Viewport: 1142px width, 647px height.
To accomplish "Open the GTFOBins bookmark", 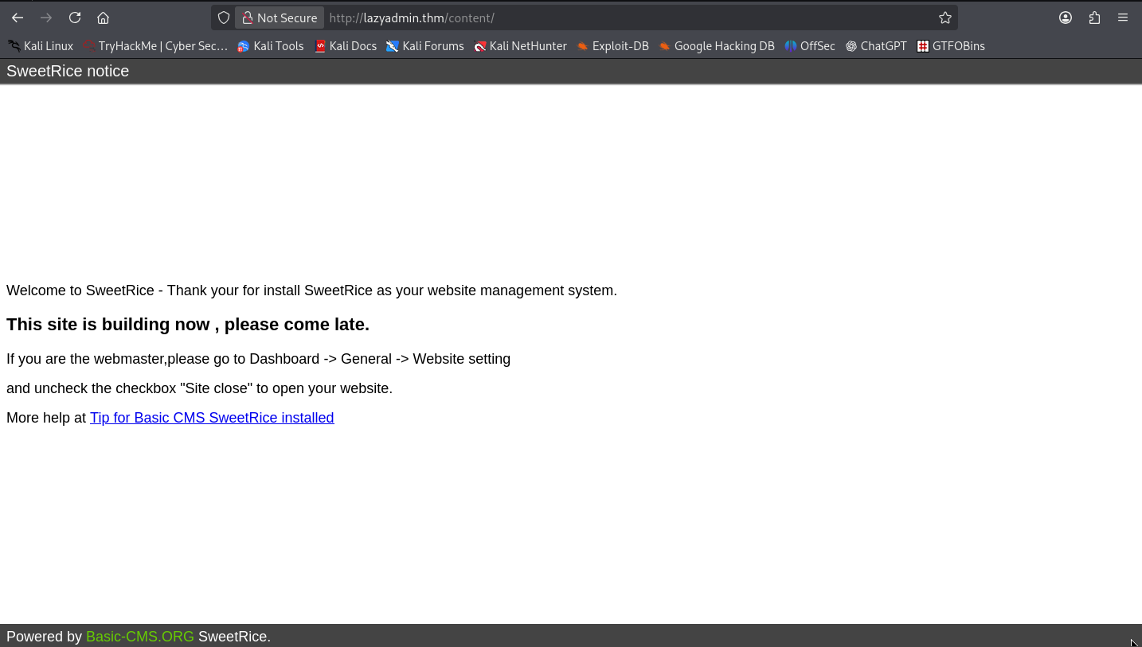I will click(951, 46).
